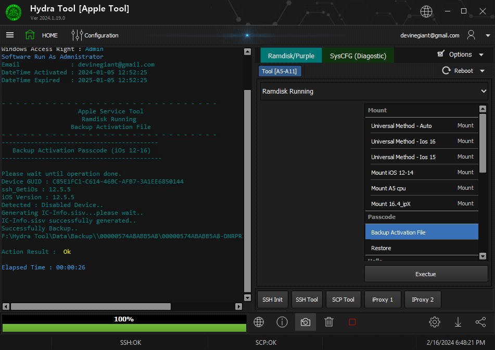Click the Hydra Tool logo
The width and height of the screenshot is (495, 350).
[x=14, y=13]
